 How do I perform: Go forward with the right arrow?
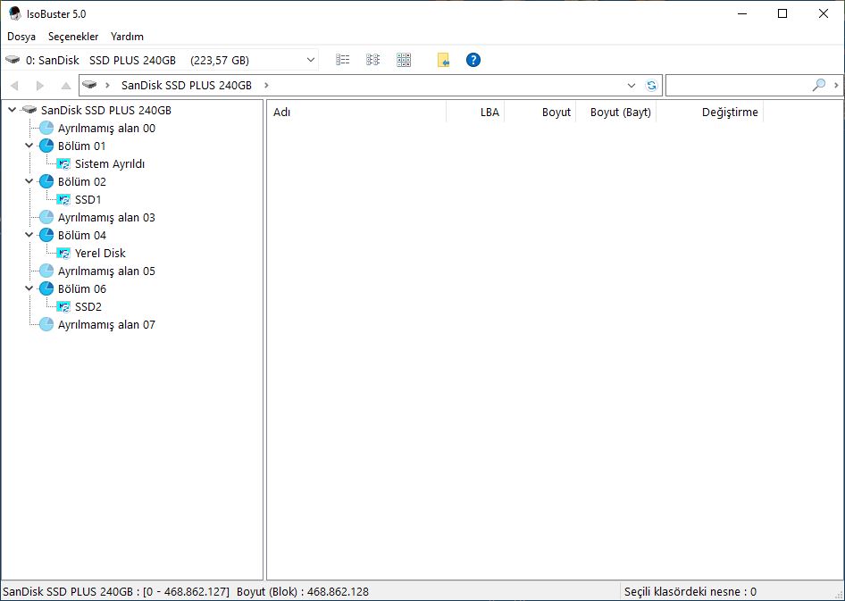click(40, 86)
